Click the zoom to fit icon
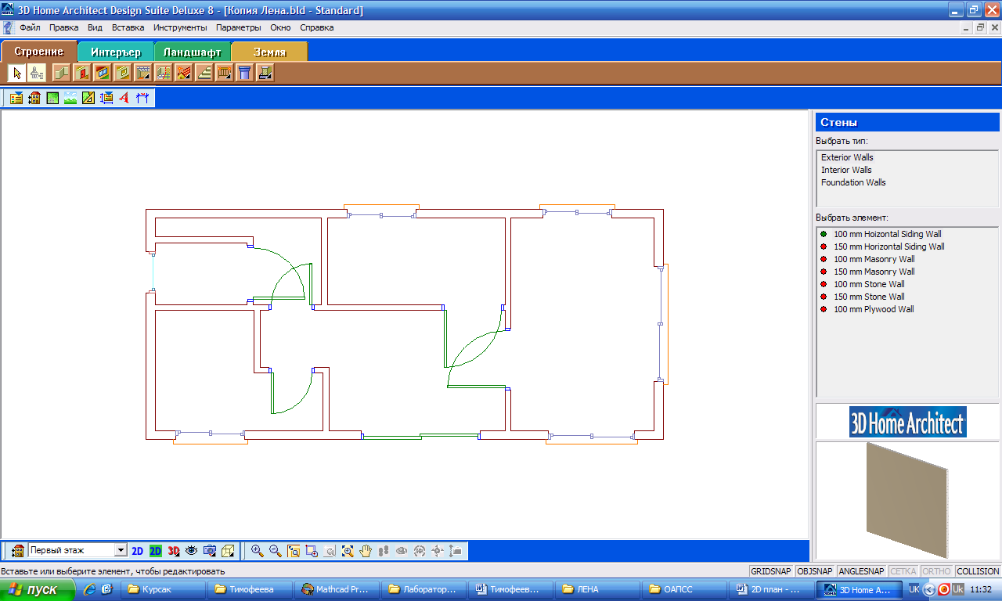Image resolution: width=1002 pixels, height=601 pixels. pos(348,551)
